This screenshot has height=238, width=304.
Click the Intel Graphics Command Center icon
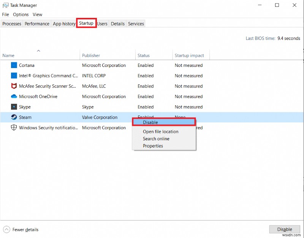coord(13,76)
